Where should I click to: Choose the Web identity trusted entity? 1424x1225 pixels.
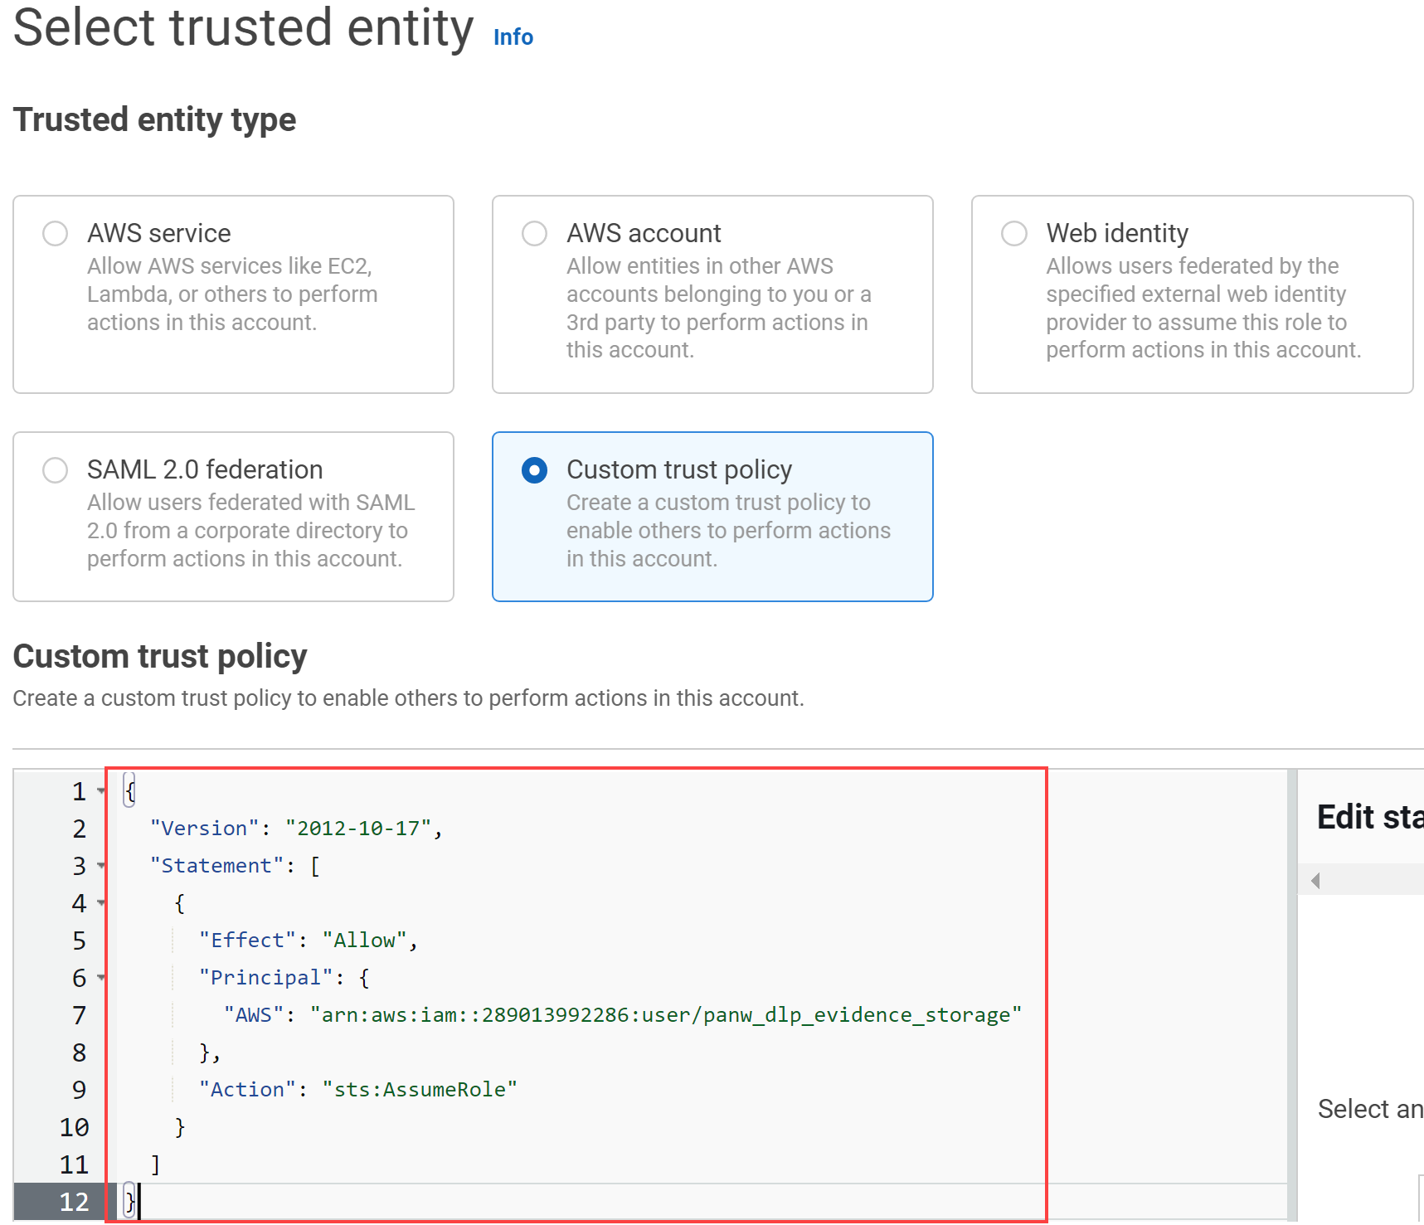tap(1013, 233)
